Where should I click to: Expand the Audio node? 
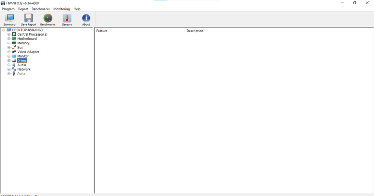(x=9, y=65)
